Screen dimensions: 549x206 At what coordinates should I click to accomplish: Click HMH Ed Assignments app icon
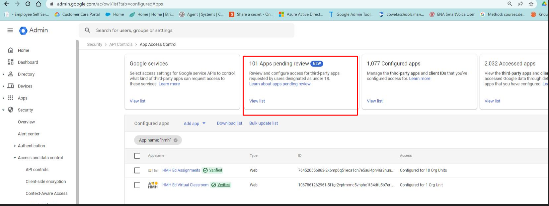pyautogui.click(x=153, y=171)
